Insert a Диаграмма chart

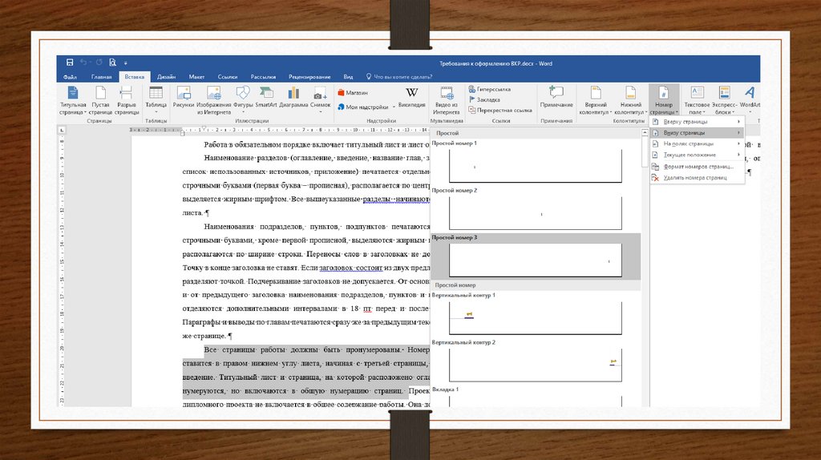(x=293, y=98)
